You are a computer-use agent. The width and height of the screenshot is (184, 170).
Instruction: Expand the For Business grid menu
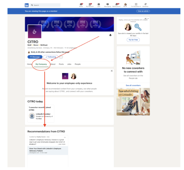pyautogui.click(x=136, y=5)
